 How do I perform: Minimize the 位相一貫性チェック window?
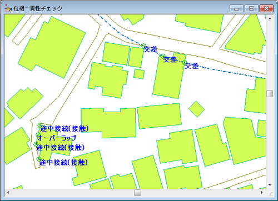236,8
